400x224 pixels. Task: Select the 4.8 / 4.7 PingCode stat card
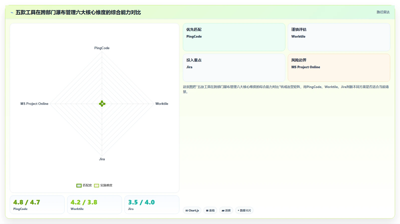pyautogui.click(x=37, y=205)
